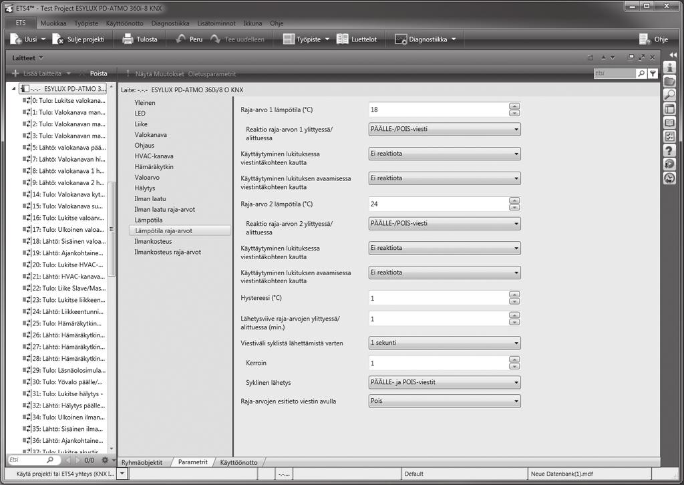The height and width of the screenshot is (485, 684).
Task: Open the Ikkuna menu
Action: coord(252,23)
